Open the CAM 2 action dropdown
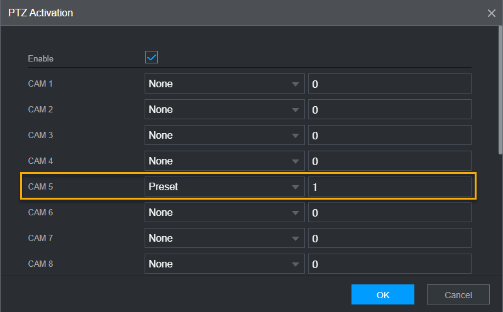The height and width of the screenshot is (312, 503). click(224, 109)
